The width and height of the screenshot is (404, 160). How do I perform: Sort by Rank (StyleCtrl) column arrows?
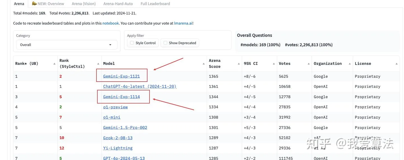click(x=98, y=64)
